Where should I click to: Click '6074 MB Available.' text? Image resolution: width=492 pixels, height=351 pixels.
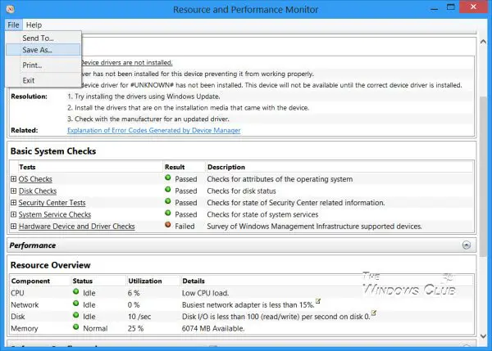click(x=213, y=328)
